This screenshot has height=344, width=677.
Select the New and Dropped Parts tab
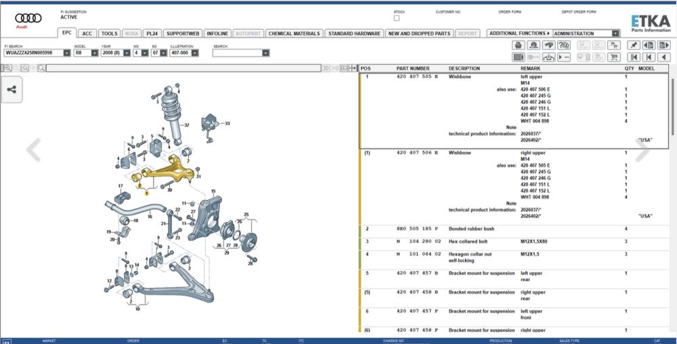point(419,34)
